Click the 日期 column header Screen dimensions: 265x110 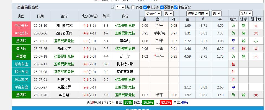click(x=40, y=16)
